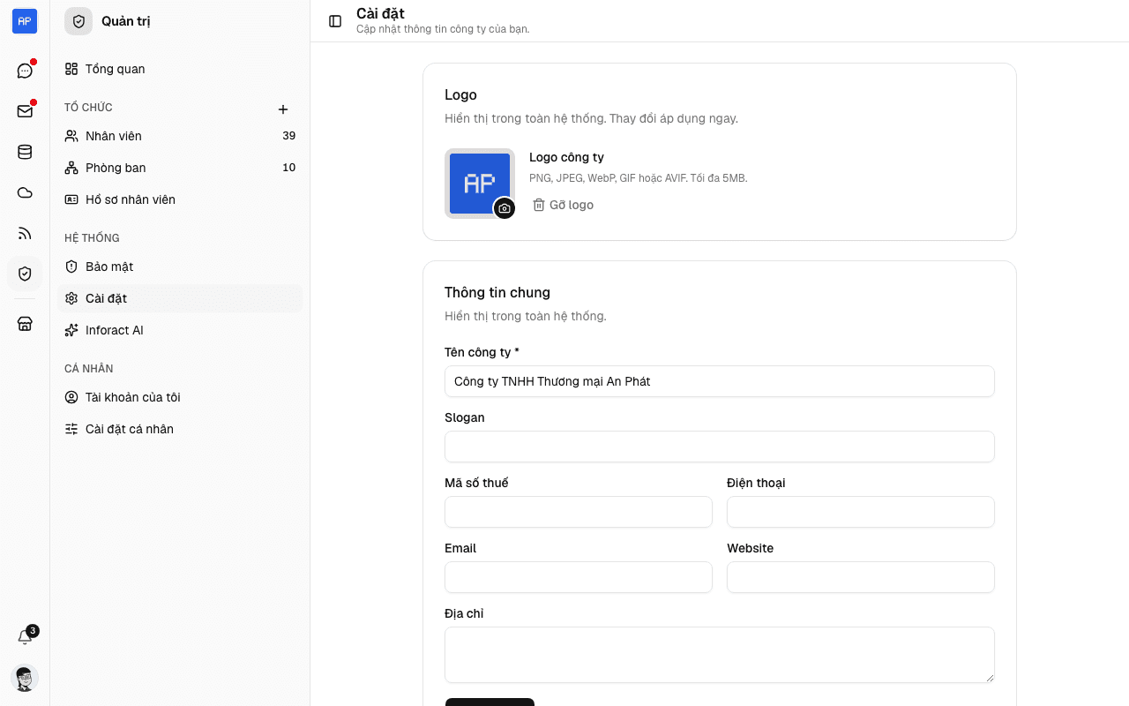This screenshot has height=706, width=1129.
Task: Open the chat messages icon in the rail
Action: click(x=25, y=71)
